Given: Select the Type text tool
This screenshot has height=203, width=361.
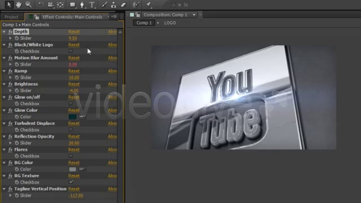Looking at the screenshot, I should tap(92, 5).
